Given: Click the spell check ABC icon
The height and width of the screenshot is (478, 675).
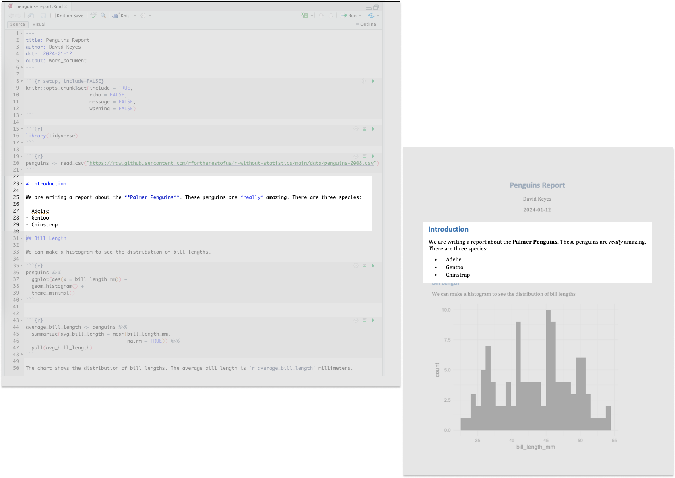Looking at the screenshot, I should coord(93,16).
